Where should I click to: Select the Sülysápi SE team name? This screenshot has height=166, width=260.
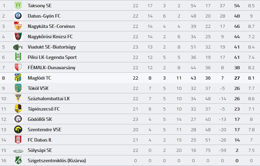tap(40, 150)
